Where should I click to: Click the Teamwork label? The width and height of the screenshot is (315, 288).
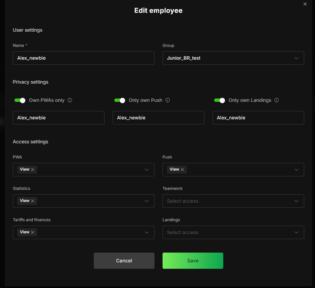(x=173, y=189)
